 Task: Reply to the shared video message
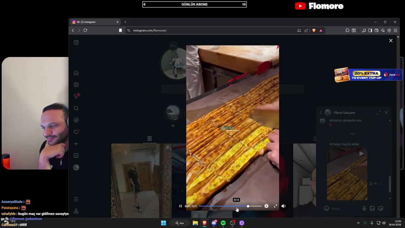coord(376,184)
